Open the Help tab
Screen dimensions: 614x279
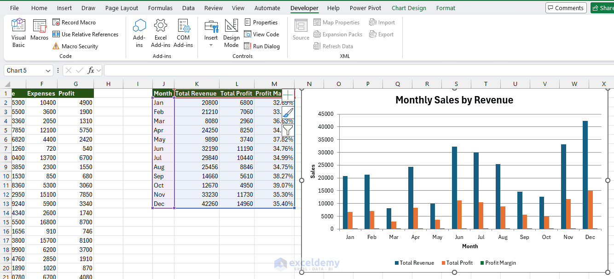(333, 8)
